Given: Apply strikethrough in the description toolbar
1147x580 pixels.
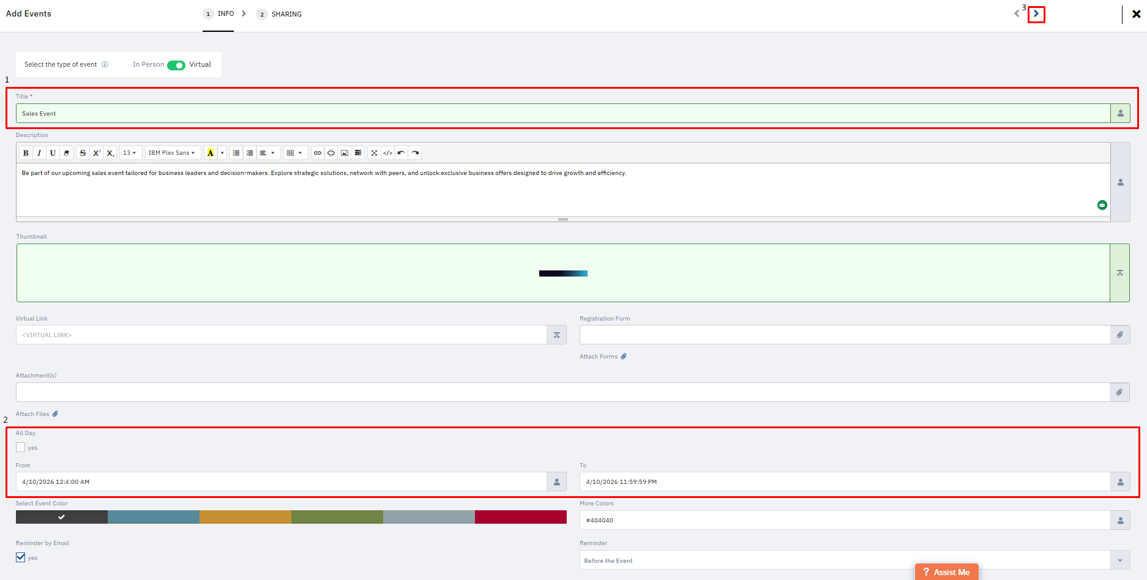Looking at the screenshot, I should pos(83,153).
